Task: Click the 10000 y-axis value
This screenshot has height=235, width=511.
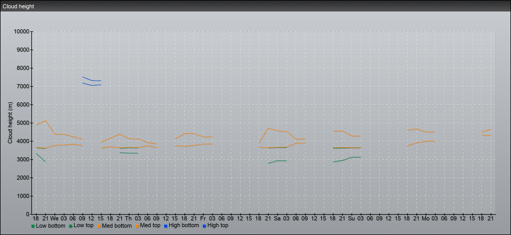Action: (x=21, y=32)
